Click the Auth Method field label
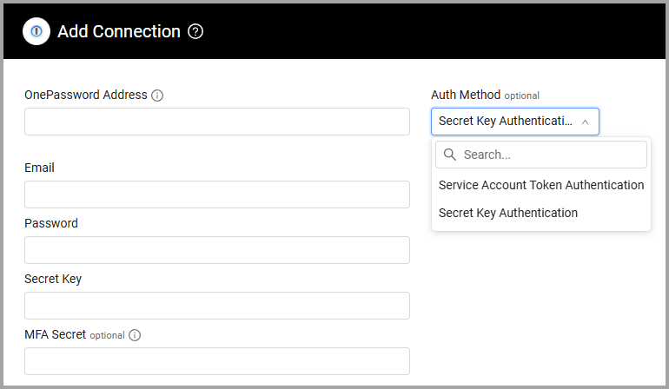This screenshot has height=389, width=669. click(466, 95)
